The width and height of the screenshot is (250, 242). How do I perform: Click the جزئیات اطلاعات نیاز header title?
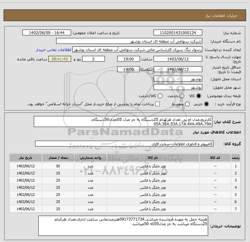pyautogui.click(x=221, y=16)
